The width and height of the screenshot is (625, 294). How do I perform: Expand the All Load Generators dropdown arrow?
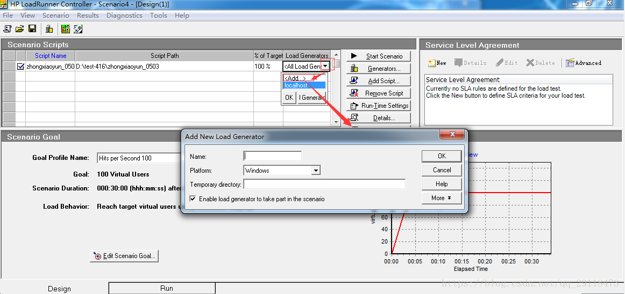click(x=325, y=67)
